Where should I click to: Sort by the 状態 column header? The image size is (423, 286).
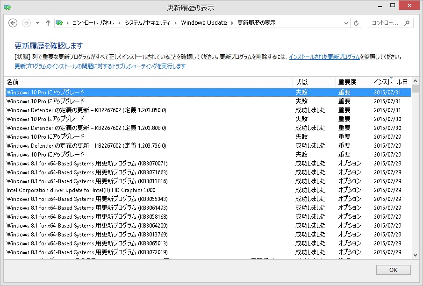314,82
